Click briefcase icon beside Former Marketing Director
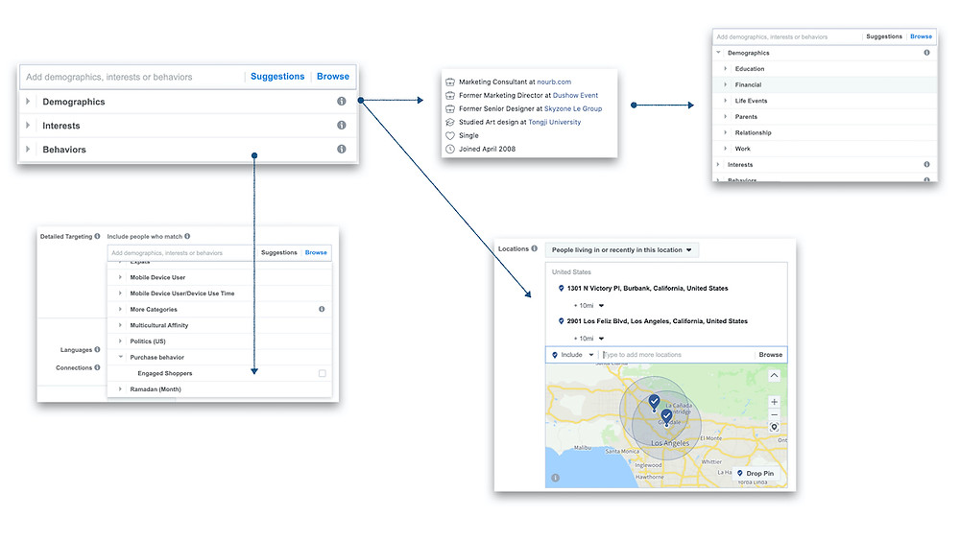The image size is (960, 540). click(450, 95)
